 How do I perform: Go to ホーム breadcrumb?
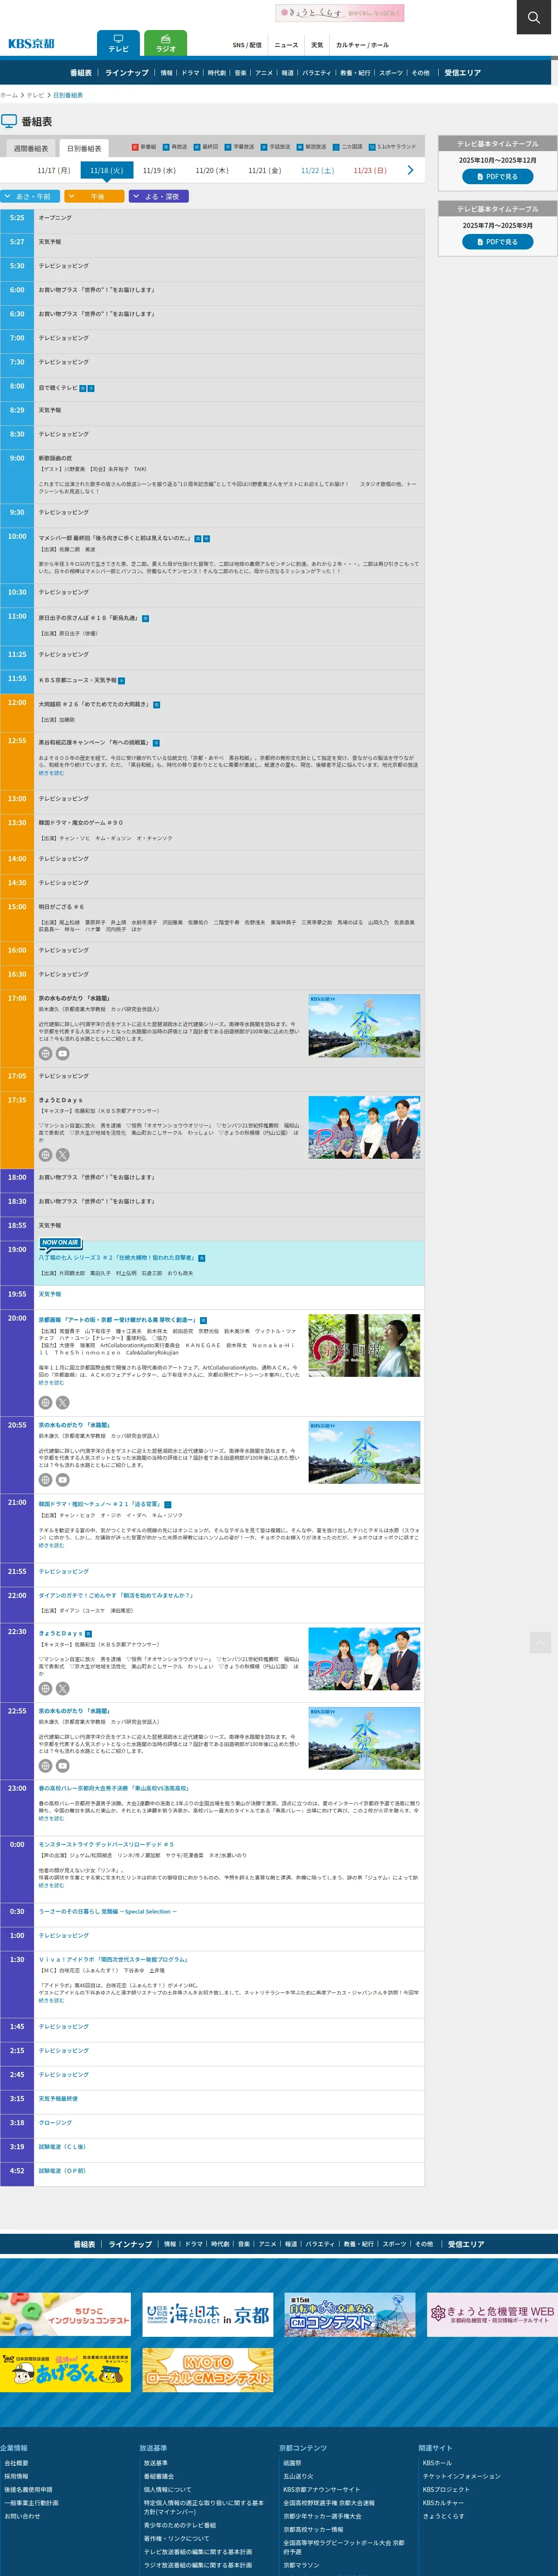click(x=9, y=95)
